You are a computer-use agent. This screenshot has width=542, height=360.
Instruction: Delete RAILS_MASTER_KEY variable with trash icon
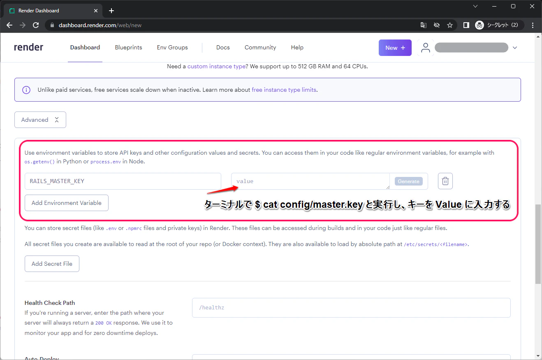445,181
